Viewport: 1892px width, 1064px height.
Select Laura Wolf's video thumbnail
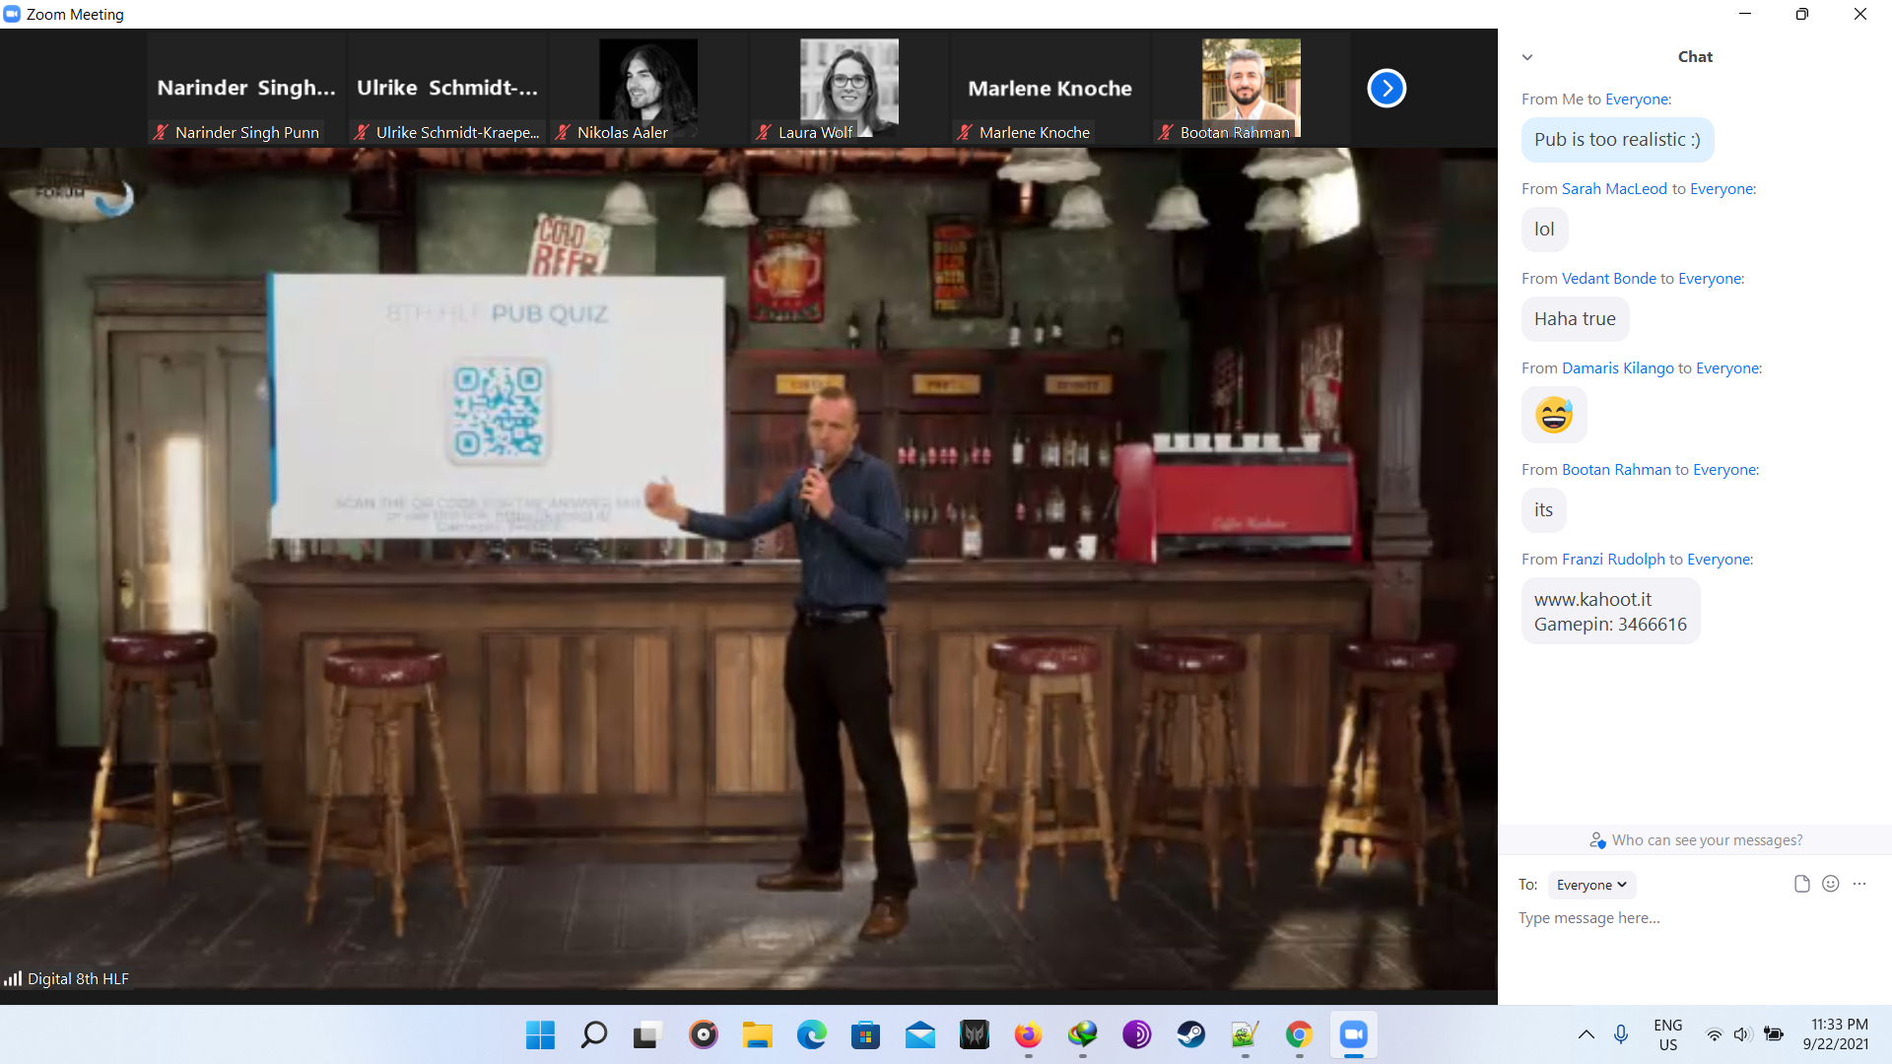[x=848, y=89]
